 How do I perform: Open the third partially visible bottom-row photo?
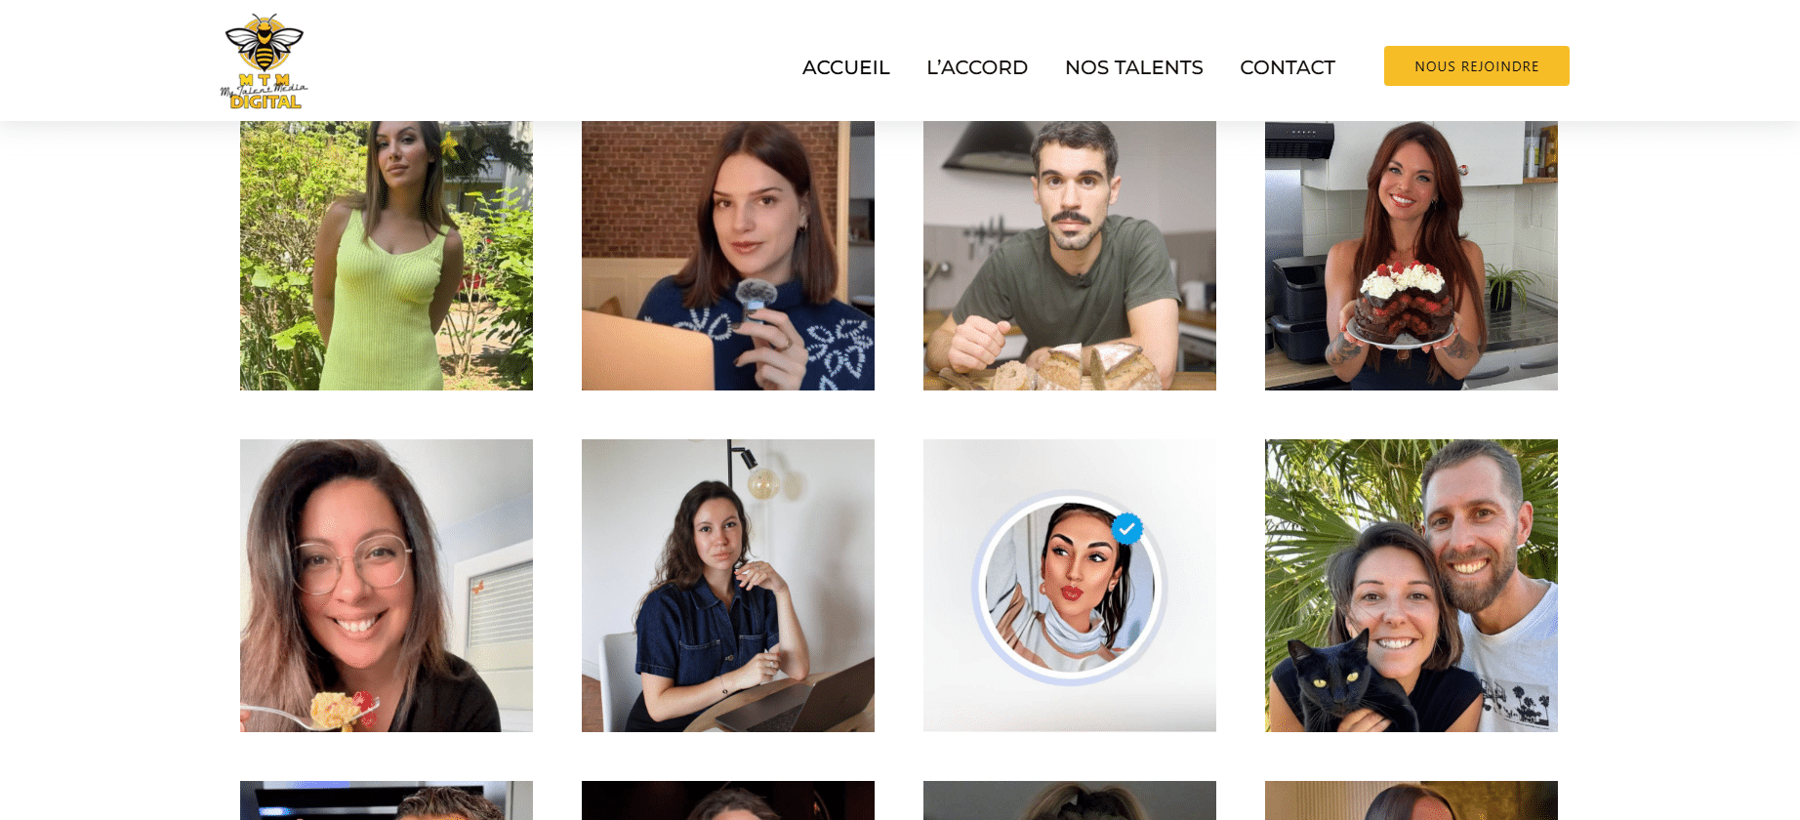[1070, 800]
